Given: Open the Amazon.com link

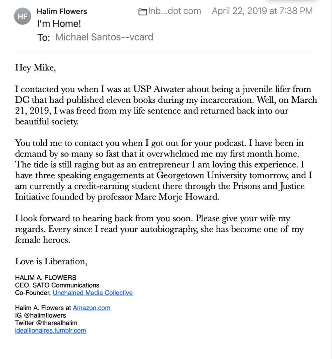Looking at the screenshot, I should click(x=92, y=308).
